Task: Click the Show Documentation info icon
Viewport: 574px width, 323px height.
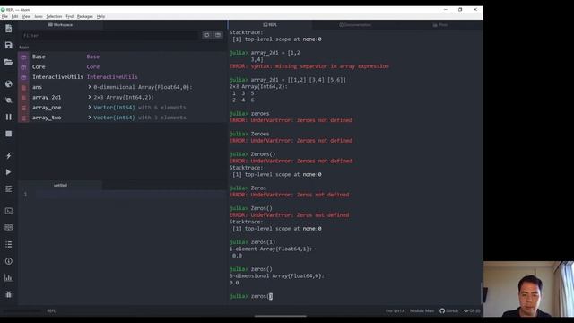Action: [8, 261]
